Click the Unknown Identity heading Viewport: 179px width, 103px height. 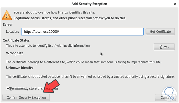tap(19, 68)
